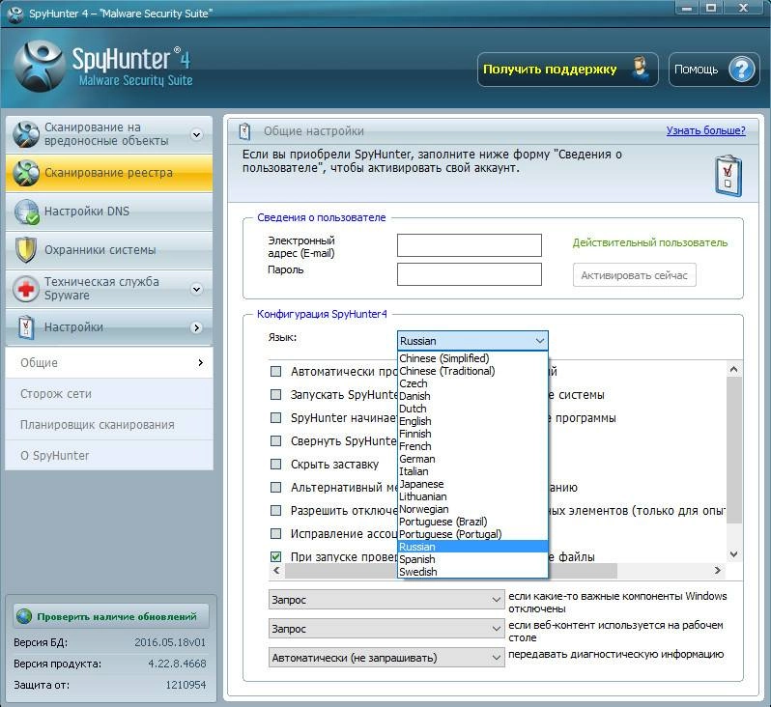This screenshot has width=771, height=707.
Task: Click the arrow next to Общие
Action: [200, 362]
